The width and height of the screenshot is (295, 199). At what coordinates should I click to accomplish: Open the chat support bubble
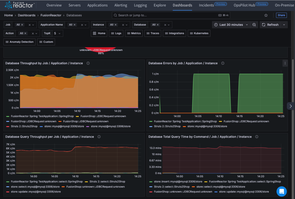point(281,191)
